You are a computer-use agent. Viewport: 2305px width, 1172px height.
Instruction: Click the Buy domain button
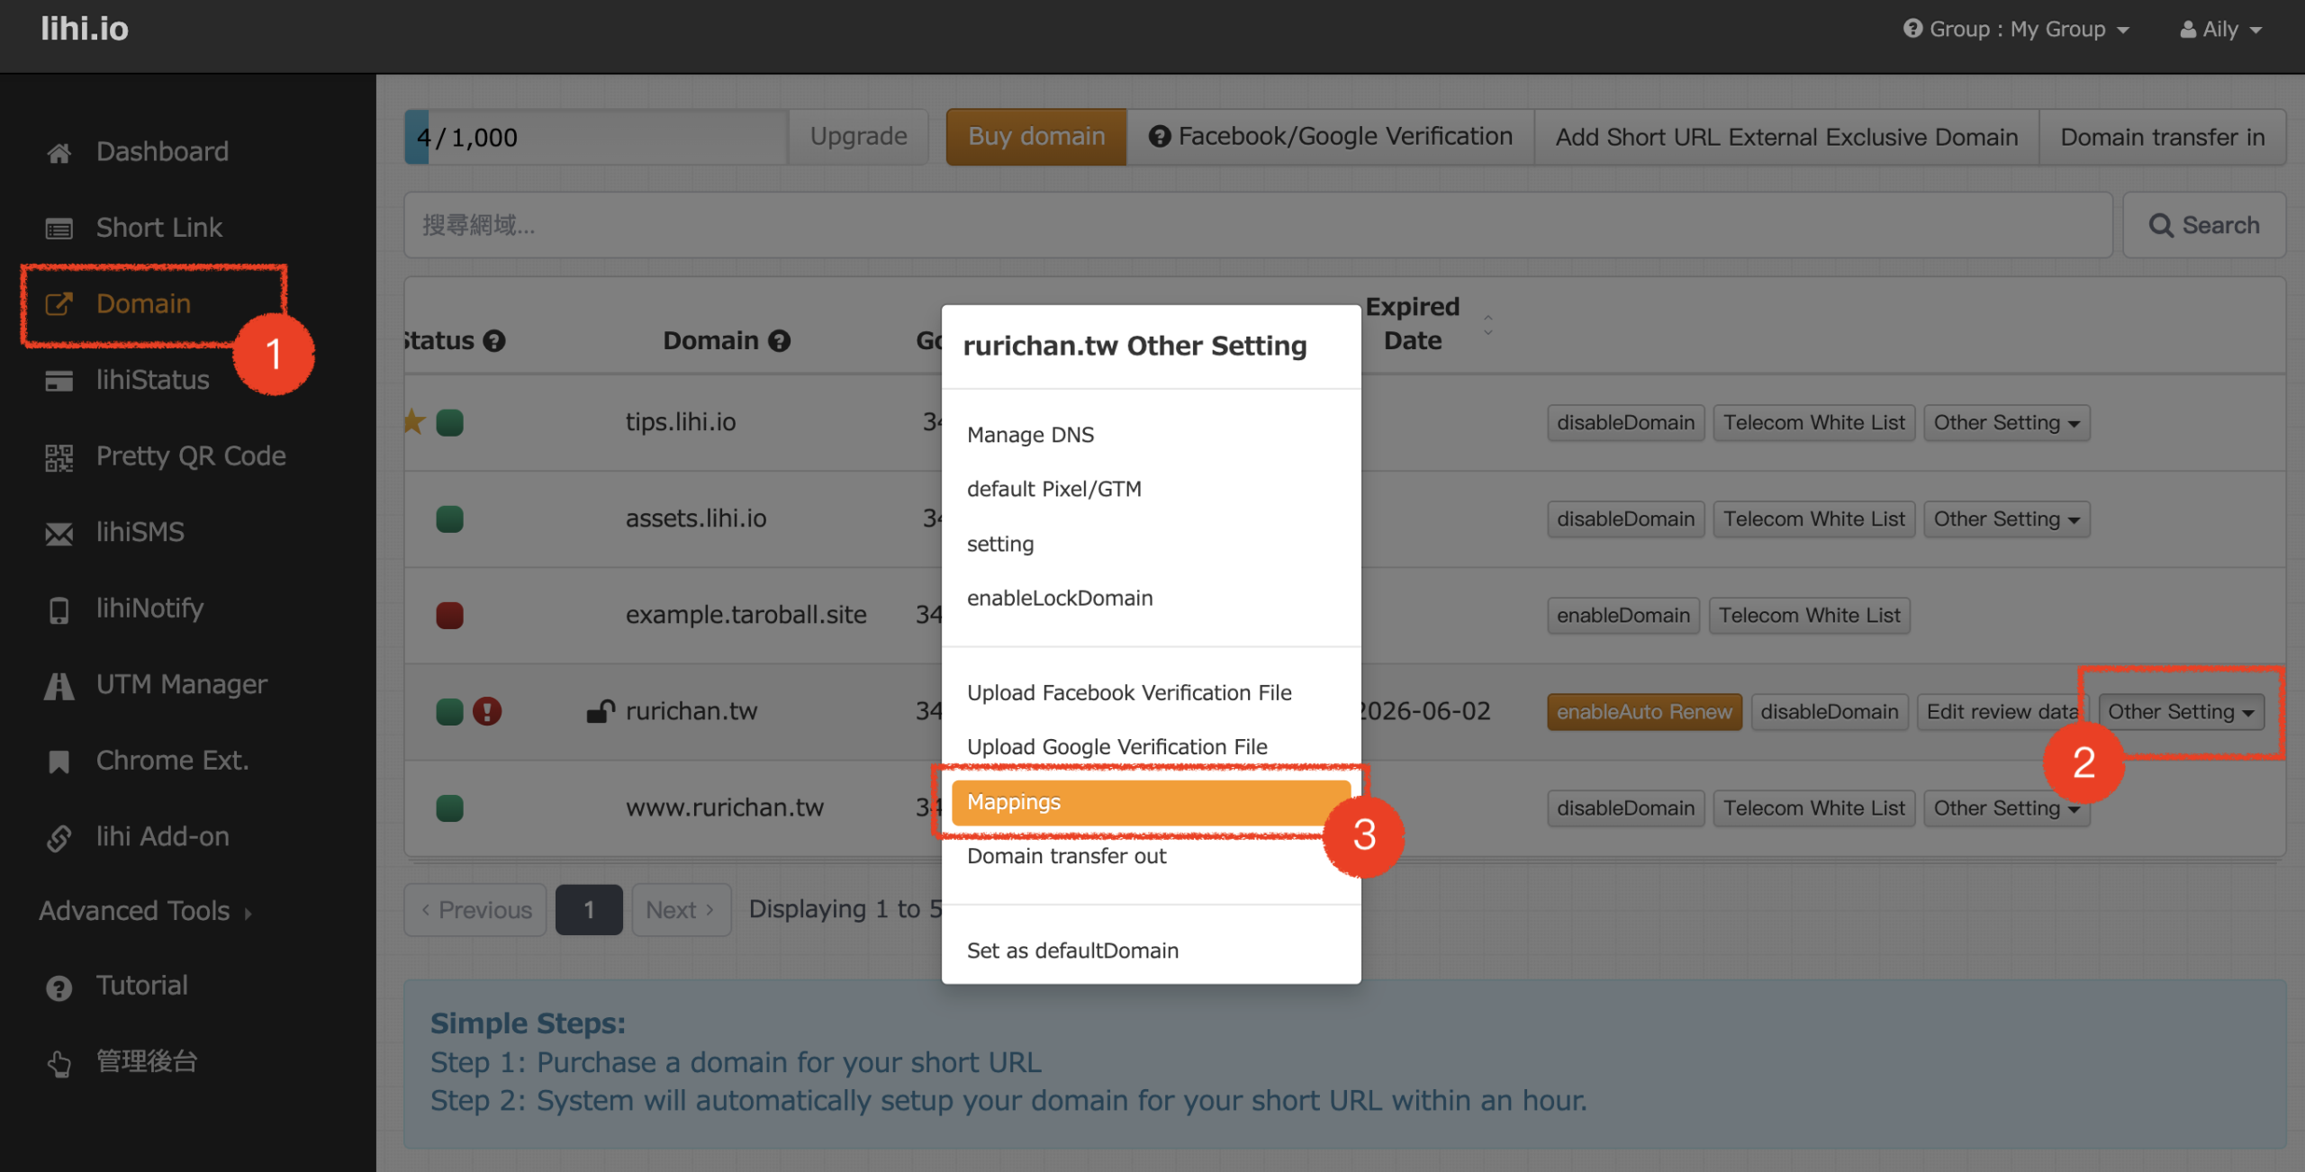tap(1035, 137)
